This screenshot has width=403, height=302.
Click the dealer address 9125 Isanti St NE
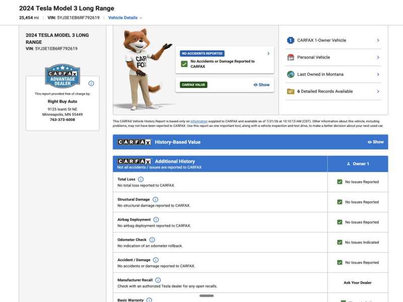tap(62, 109)
